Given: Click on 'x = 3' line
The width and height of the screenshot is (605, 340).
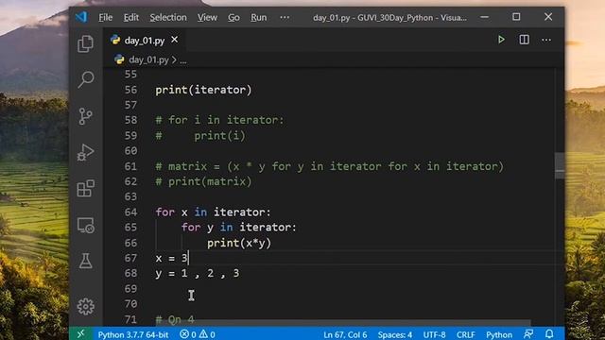Looking at the screenshot, I should [x=171, y=258].
